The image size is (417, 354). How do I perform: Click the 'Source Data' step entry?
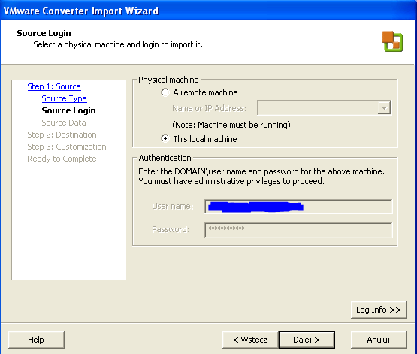pyautogui.click(x=64, y=123)
